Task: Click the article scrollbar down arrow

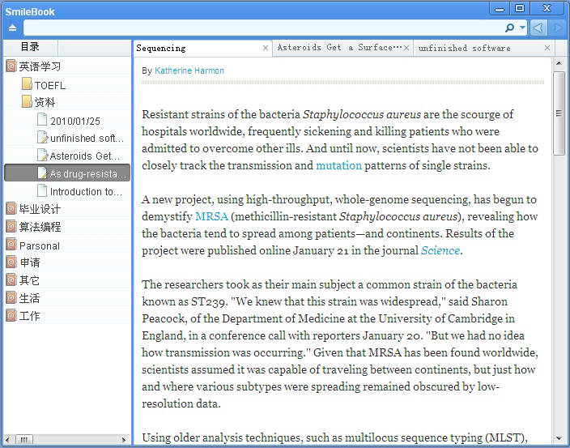Action: (x=559, y=438)
